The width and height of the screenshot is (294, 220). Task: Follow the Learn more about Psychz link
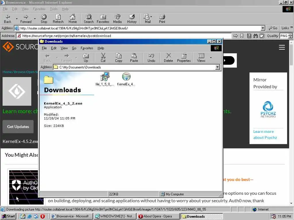tap(265, 135)
